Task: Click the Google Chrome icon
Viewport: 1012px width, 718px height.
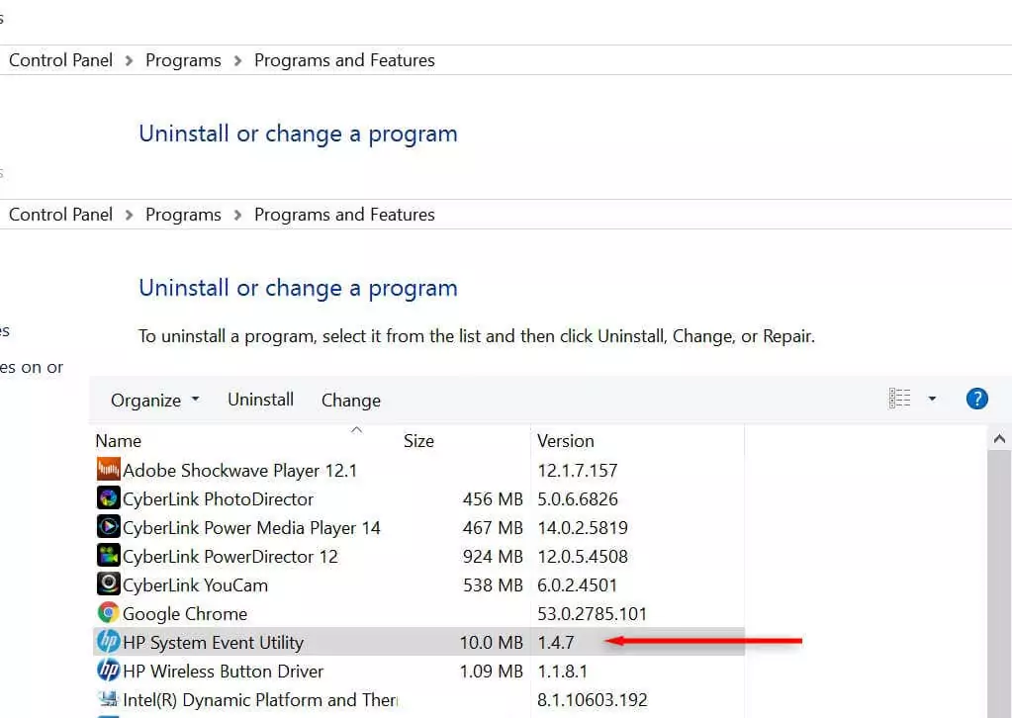Action: 109,613
